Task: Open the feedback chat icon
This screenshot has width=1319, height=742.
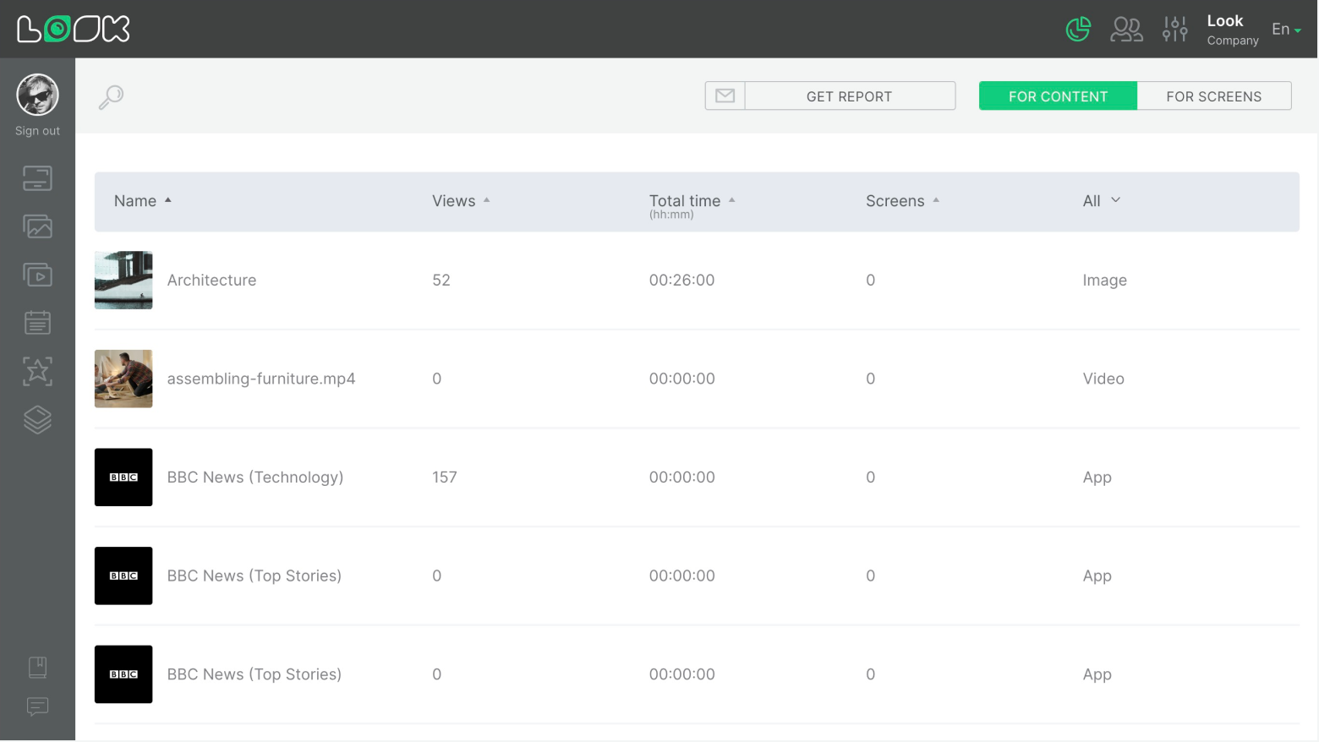Action: (37, 707)
